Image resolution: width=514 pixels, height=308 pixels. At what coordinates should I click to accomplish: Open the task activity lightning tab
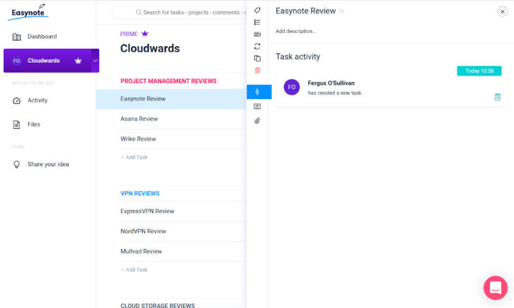(x=258, y=92)
